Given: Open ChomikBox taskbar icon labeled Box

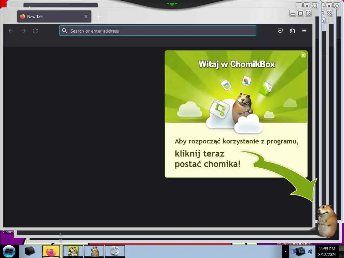Looking at the screenshot, I should pos(73,251).
